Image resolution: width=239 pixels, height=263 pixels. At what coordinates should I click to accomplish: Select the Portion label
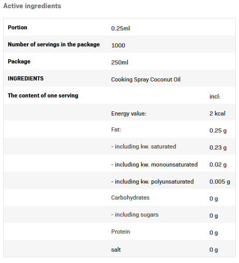click(x=18, y=27)
